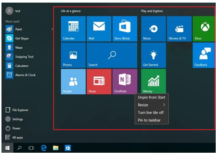Open the Get Started tile
The height and width of the screenshot is (153, 216).
coord(154,55)
